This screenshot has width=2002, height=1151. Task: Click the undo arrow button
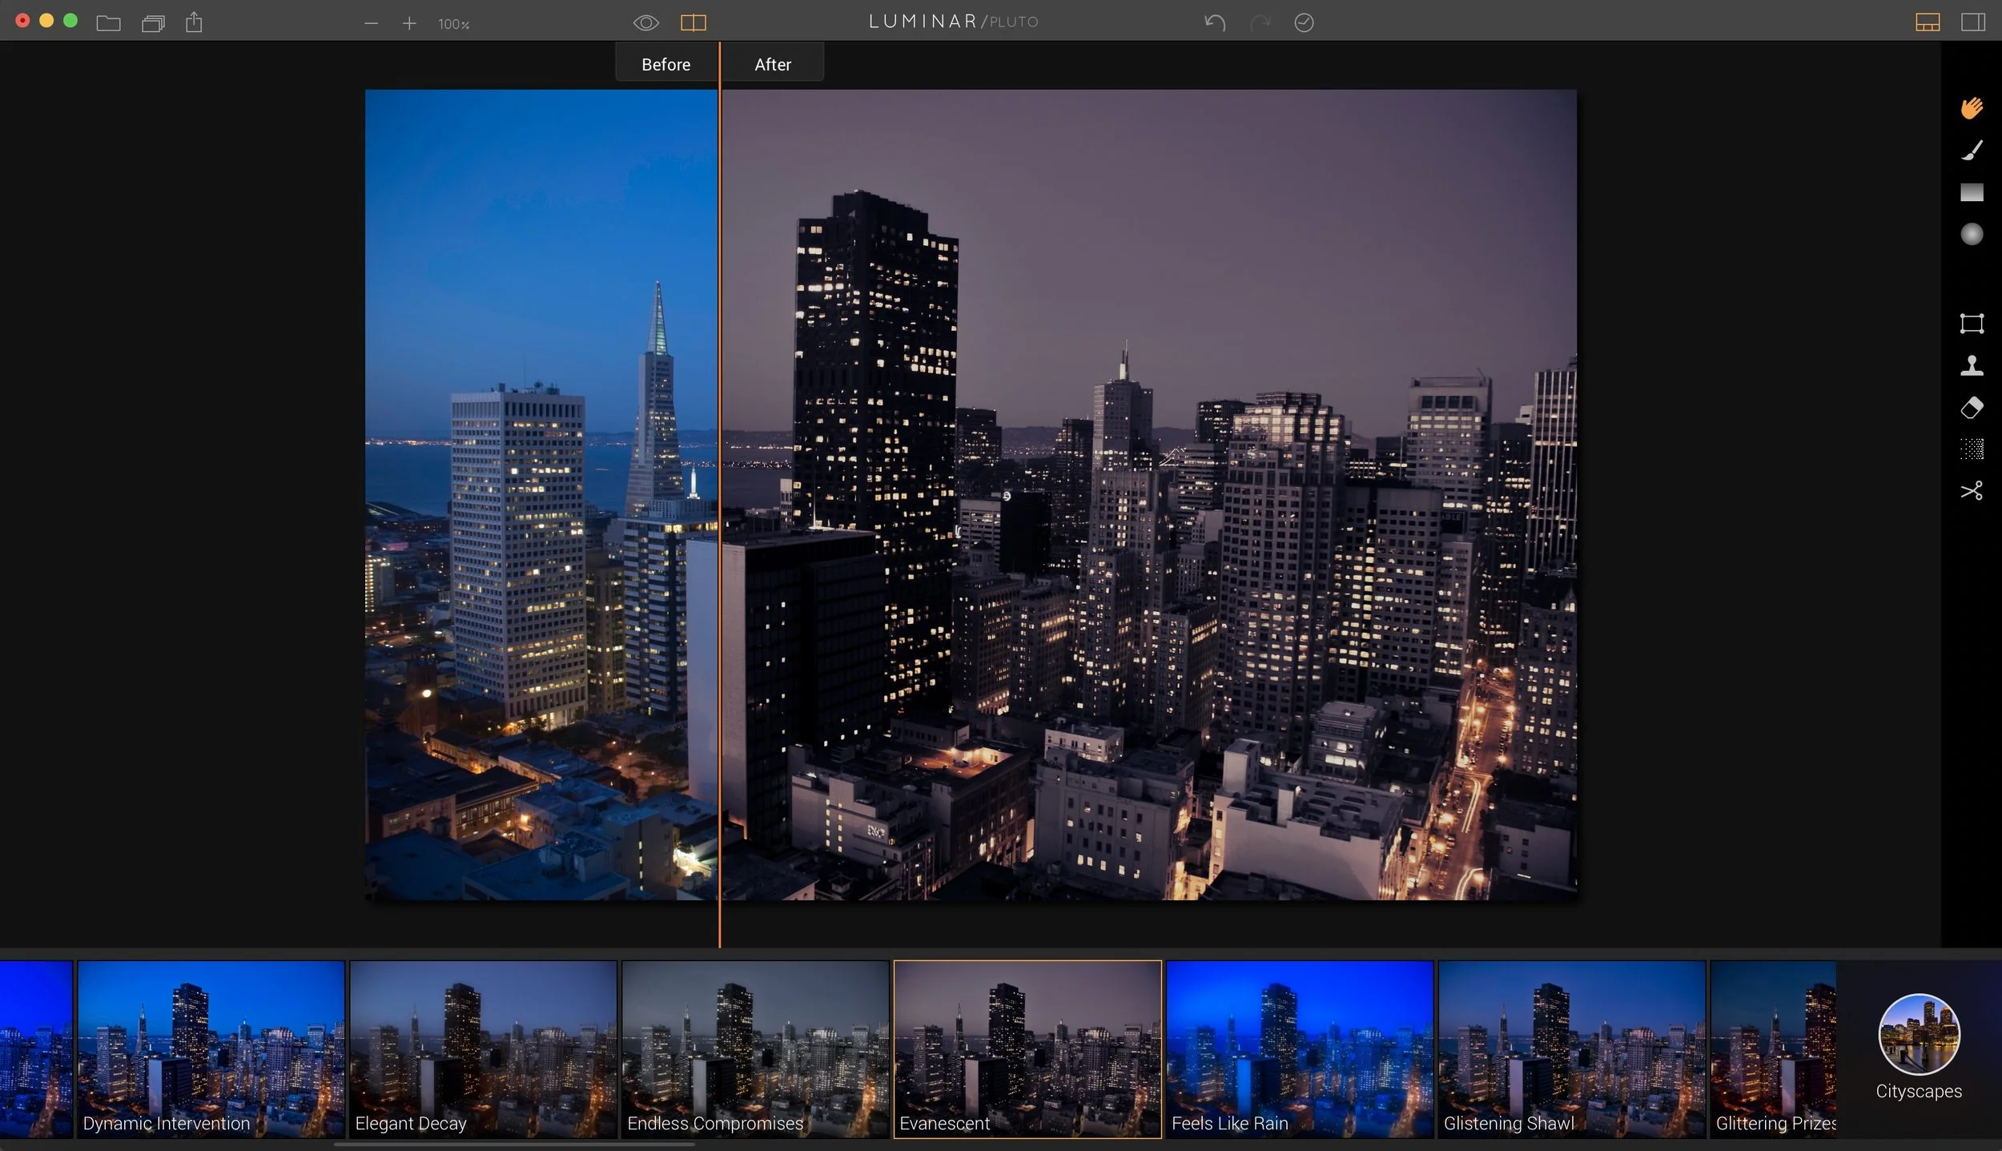click(1214, 22)
